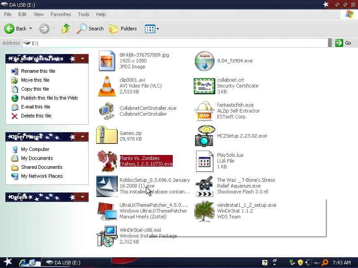Click the highlighted Plants Vs. Zombies filename
This screenshot has width=358, height=268.
click(x=146, y=161)
